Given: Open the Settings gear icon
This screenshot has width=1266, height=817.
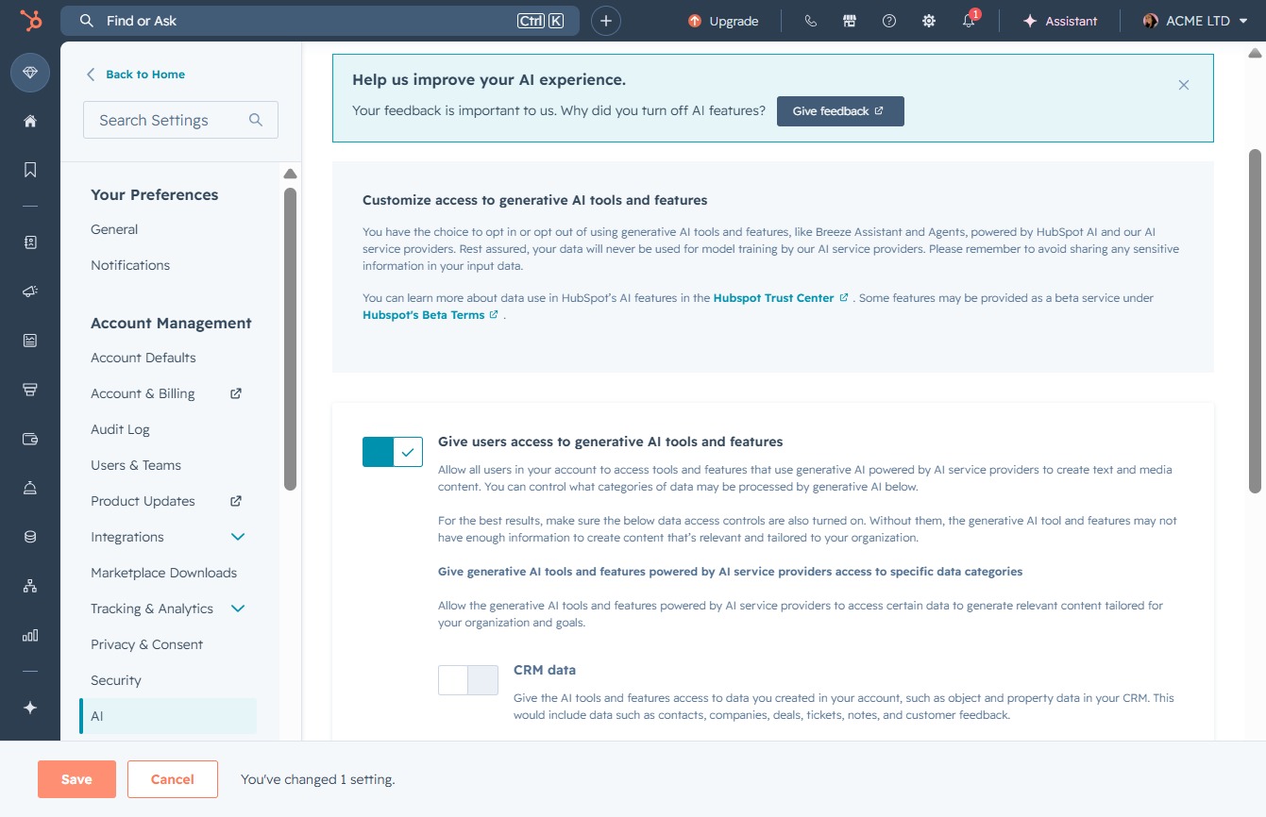Looking at the screenshot, I should (929, 21).
